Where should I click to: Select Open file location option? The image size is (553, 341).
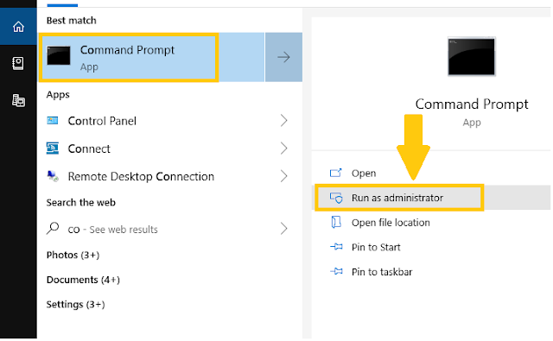click(391, 223)
